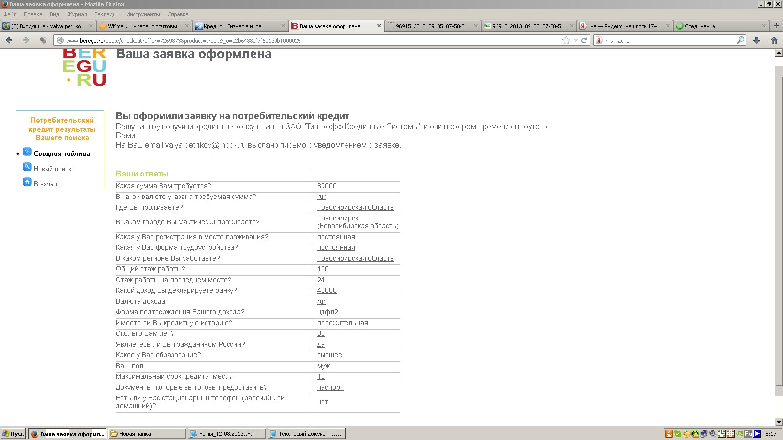783x440 pixels.
Task: Click the volume speaker tray icon
Action: click(713, 434)
